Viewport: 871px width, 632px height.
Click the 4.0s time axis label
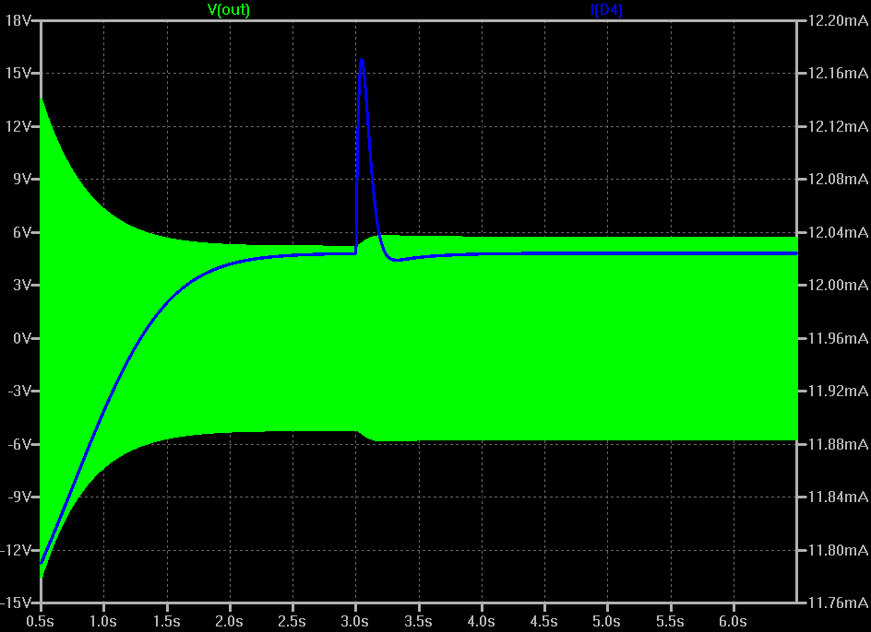(x=482, y=621)
